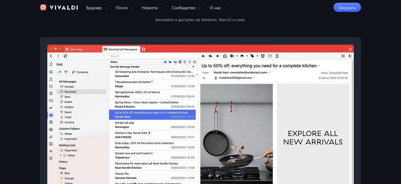This screenshot has height=184, width=401.
Task: Go back with the browser back arrow
Action: click(x=51, y=56)
